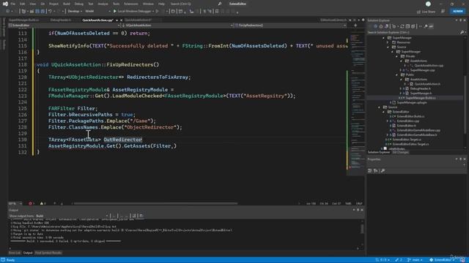Open the solution platform Win64 dropdown

coord(97,12)
